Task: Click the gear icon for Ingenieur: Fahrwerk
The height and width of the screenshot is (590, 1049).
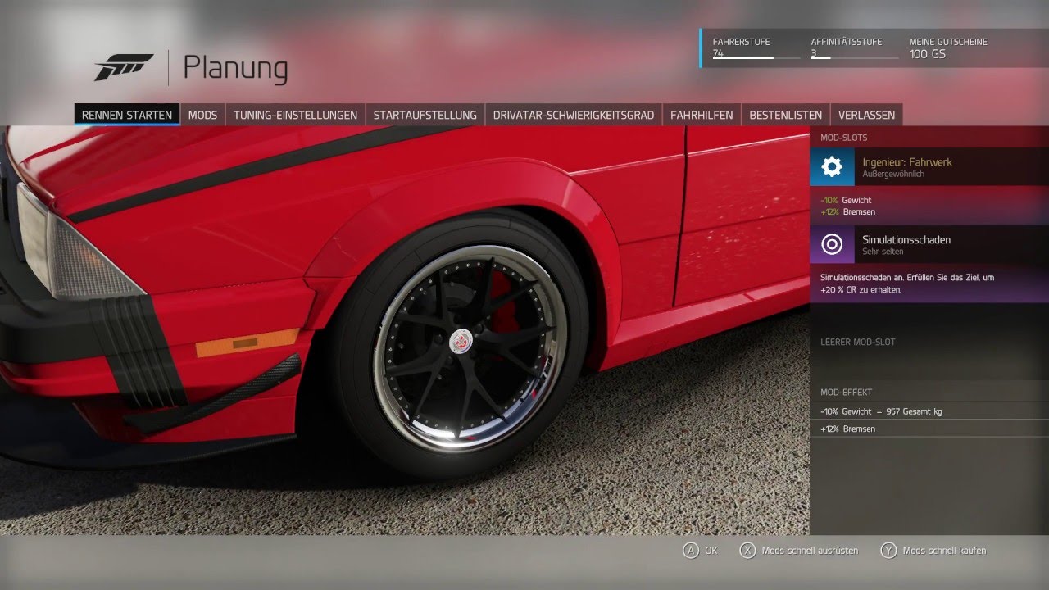Action: (x=832, y=167)
